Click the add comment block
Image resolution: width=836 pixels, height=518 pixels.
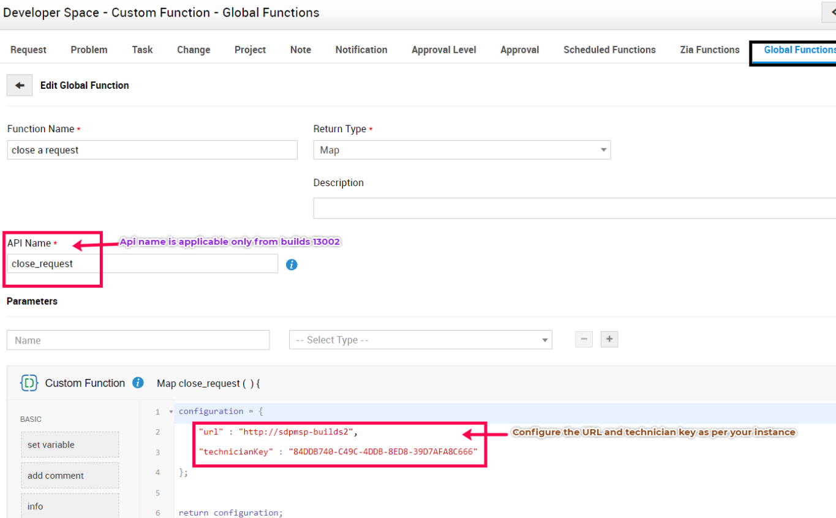point(70,476)
